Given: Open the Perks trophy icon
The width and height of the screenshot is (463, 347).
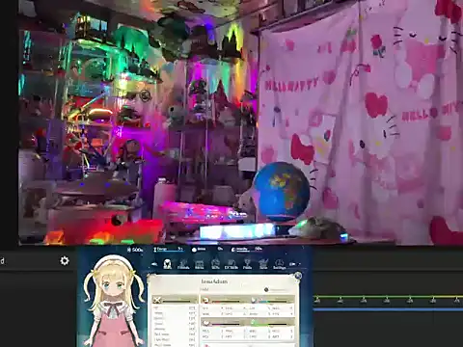Looking at the screenshot, I should [247, 264].
